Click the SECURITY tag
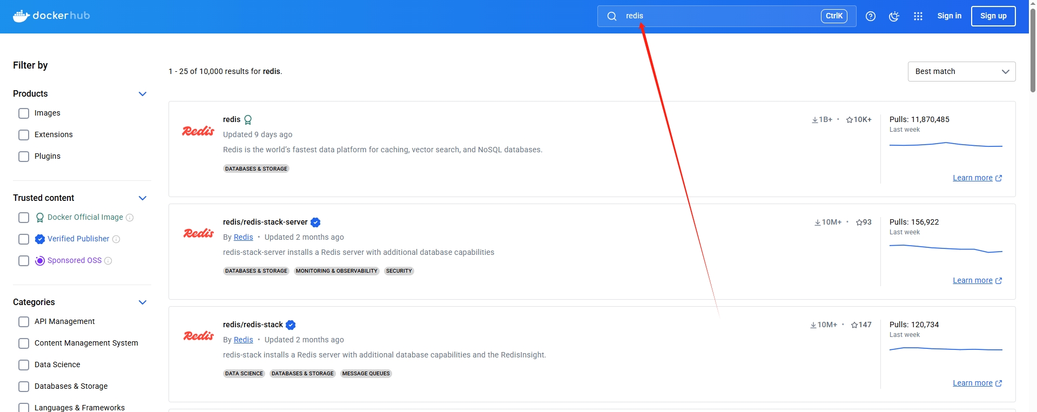The width and height of the screenshot is (1037, 412). (x=399, y=271)
